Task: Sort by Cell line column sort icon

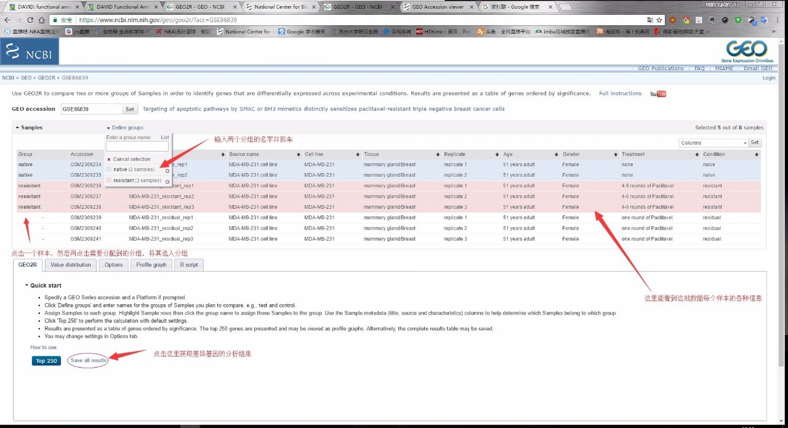Action: pos(357,155)
